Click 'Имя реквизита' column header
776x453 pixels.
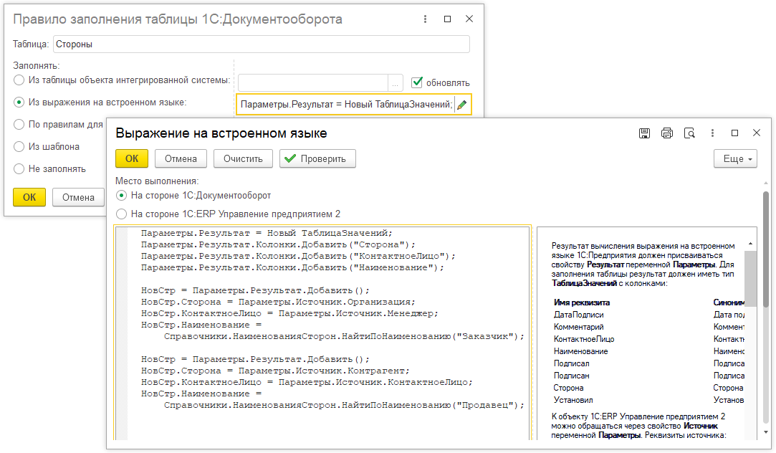[582, 302]
